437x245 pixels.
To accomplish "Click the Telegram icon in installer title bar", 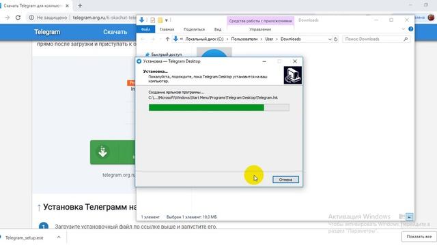I will [x=139, y=61].
